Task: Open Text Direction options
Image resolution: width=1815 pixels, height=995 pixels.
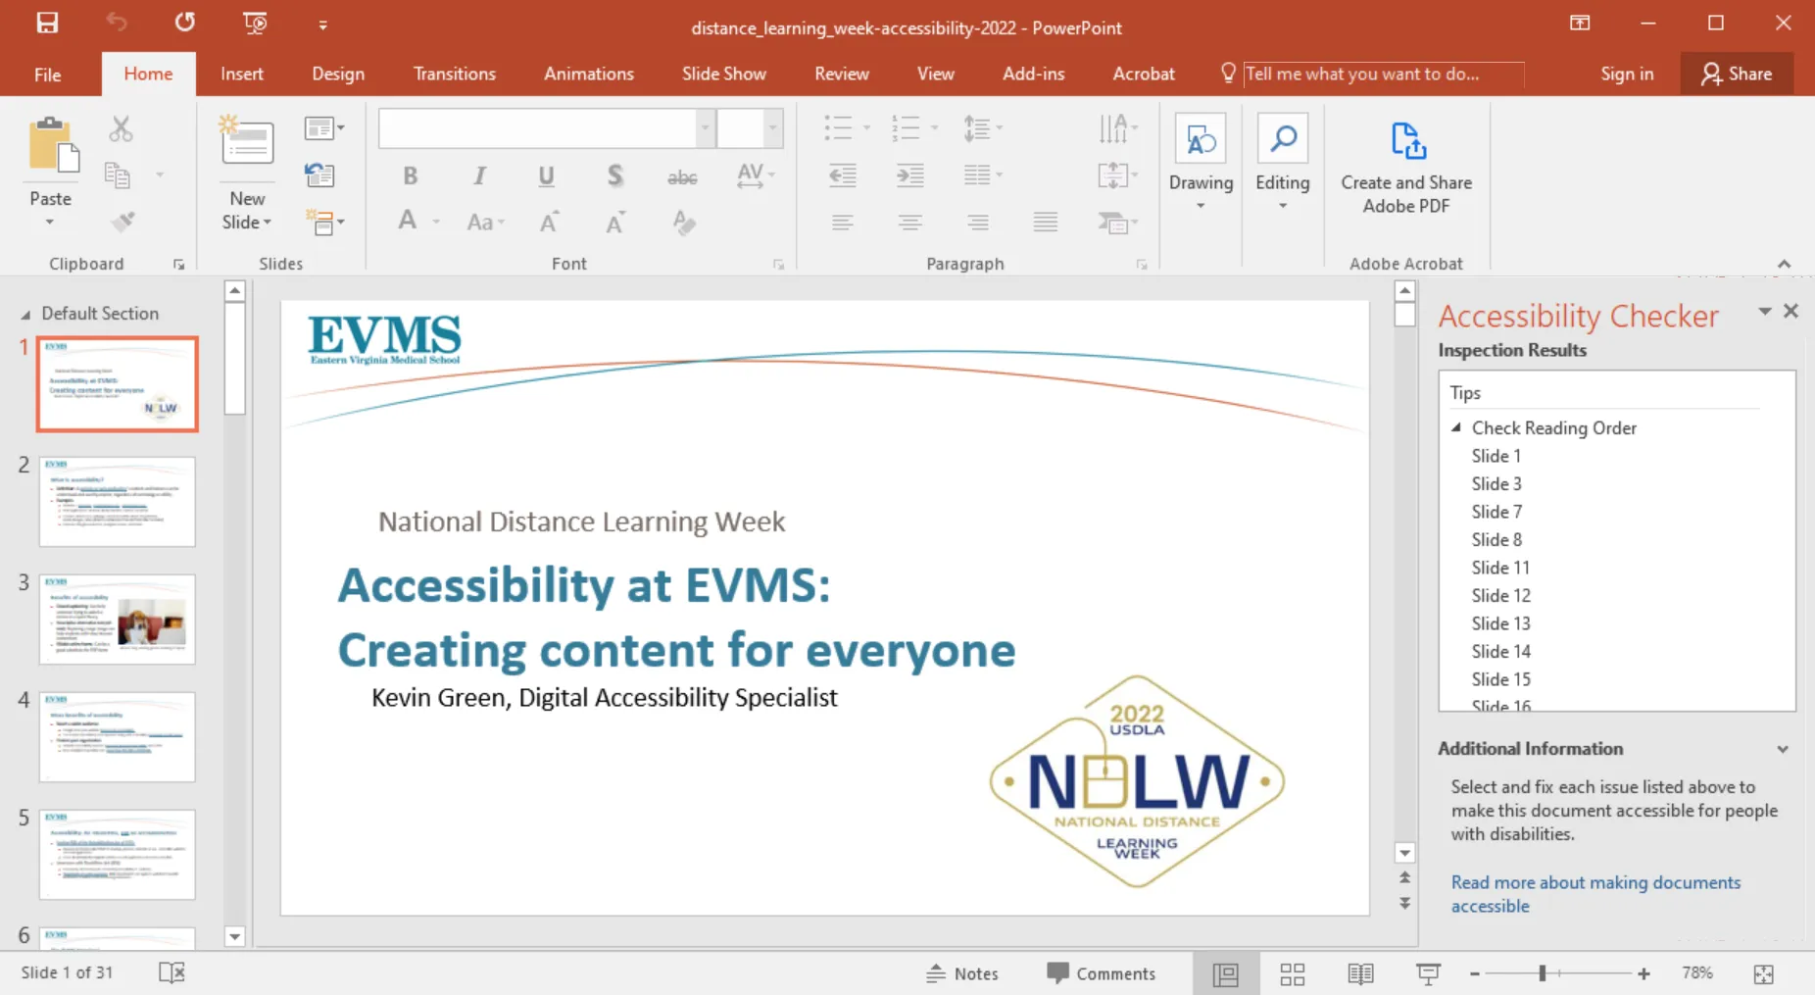Action: click(x=1117, y=128)
